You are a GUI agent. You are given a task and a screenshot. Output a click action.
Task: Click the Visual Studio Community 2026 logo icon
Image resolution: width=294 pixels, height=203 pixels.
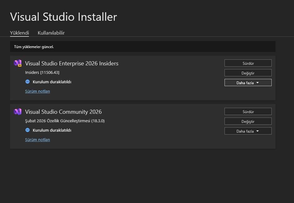tap(18, 112)
